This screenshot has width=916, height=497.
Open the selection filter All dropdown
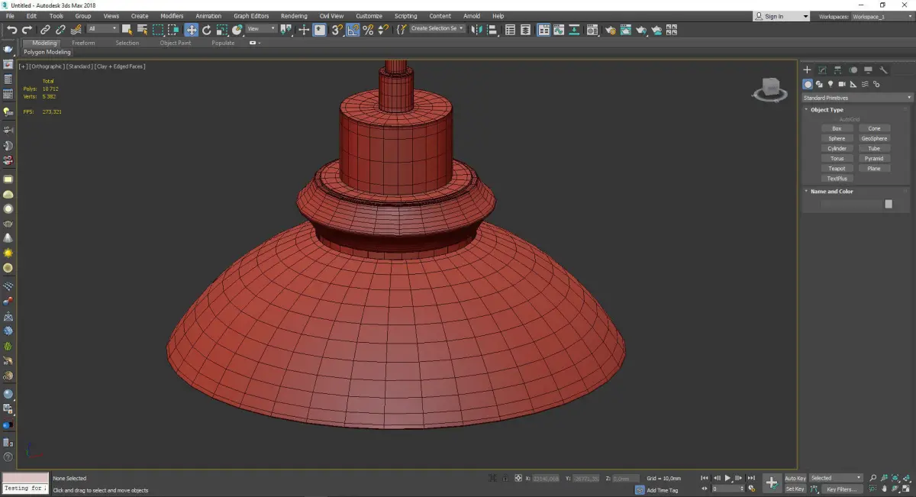click(x=102, y=29)
